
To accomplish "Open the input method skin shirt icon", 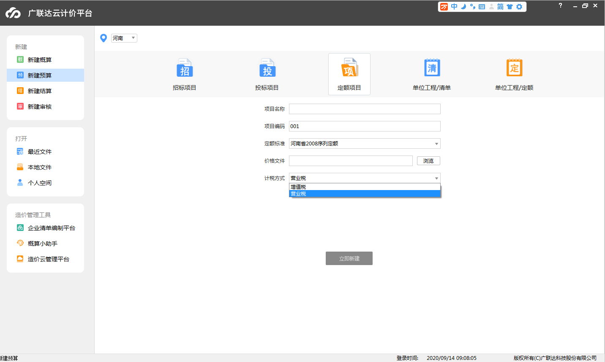I will (510, 7).
